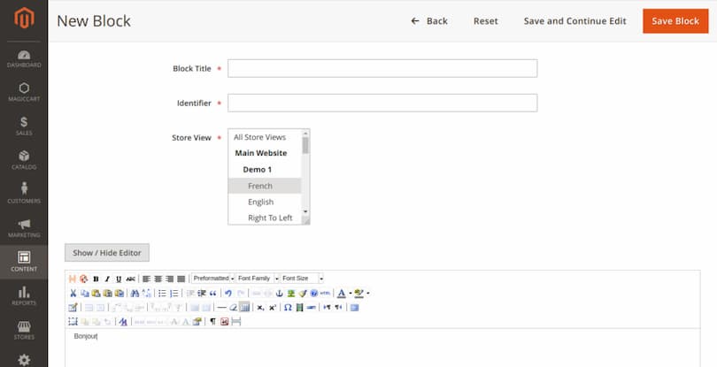Toggle bold formatting in the editor
Image resolution: width=717 pixels, height=367 pixels.
pyautogui.click(x=96, y=279)
